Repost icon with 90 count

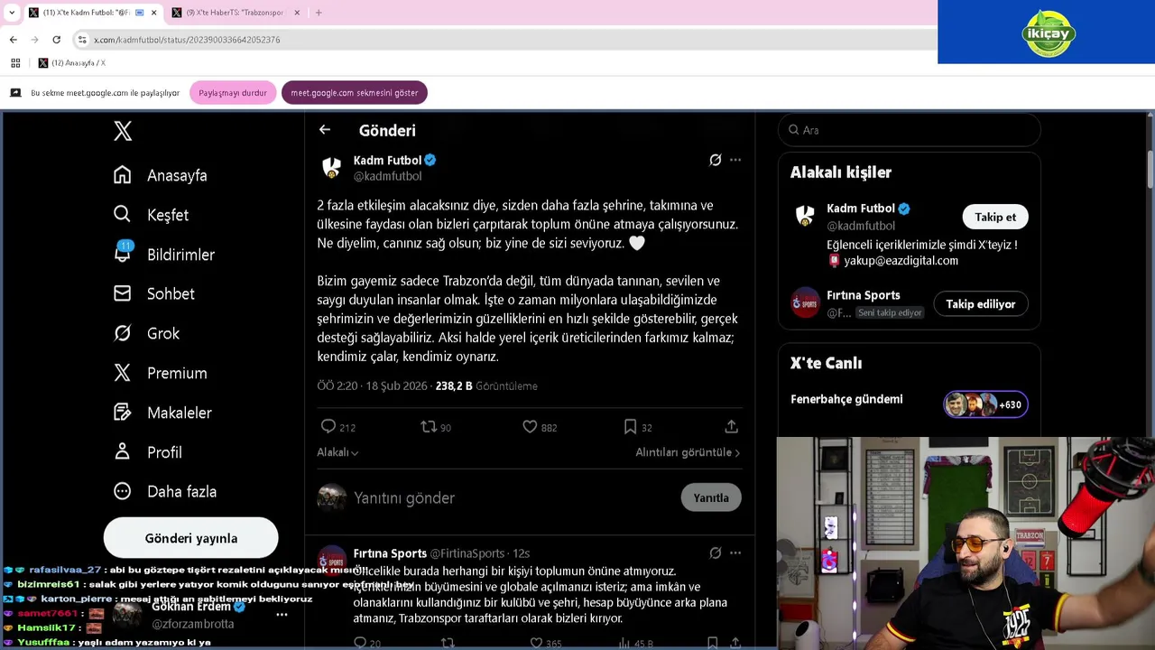429,427
